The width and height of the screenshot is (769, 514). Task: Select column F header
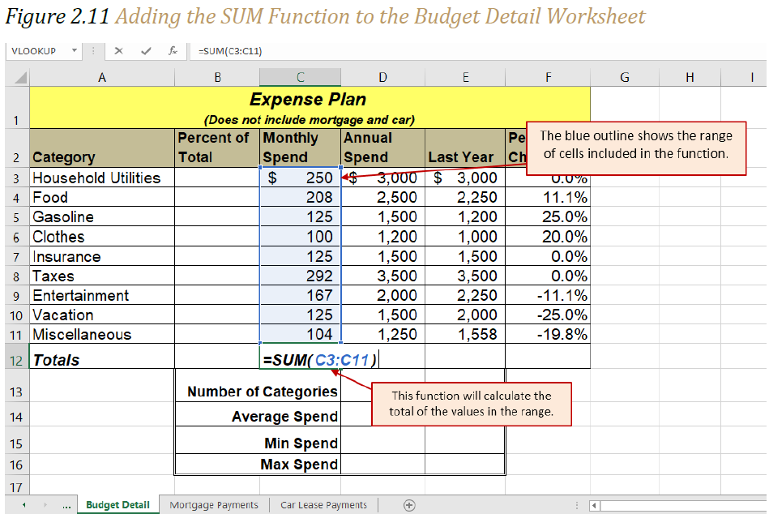point(548,78)
